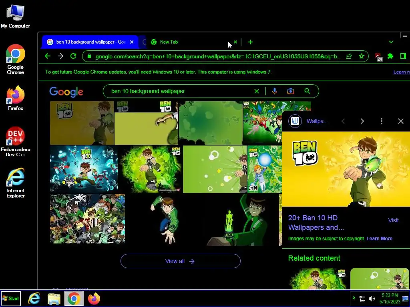This screenshot has width=410, height=307.
Task: Launch Firefox desktop shortcut
Action: [x=16, y=98]
